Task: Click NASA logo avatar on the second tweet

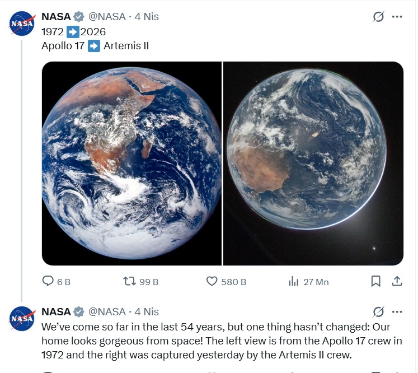Action: coord(22,319)
